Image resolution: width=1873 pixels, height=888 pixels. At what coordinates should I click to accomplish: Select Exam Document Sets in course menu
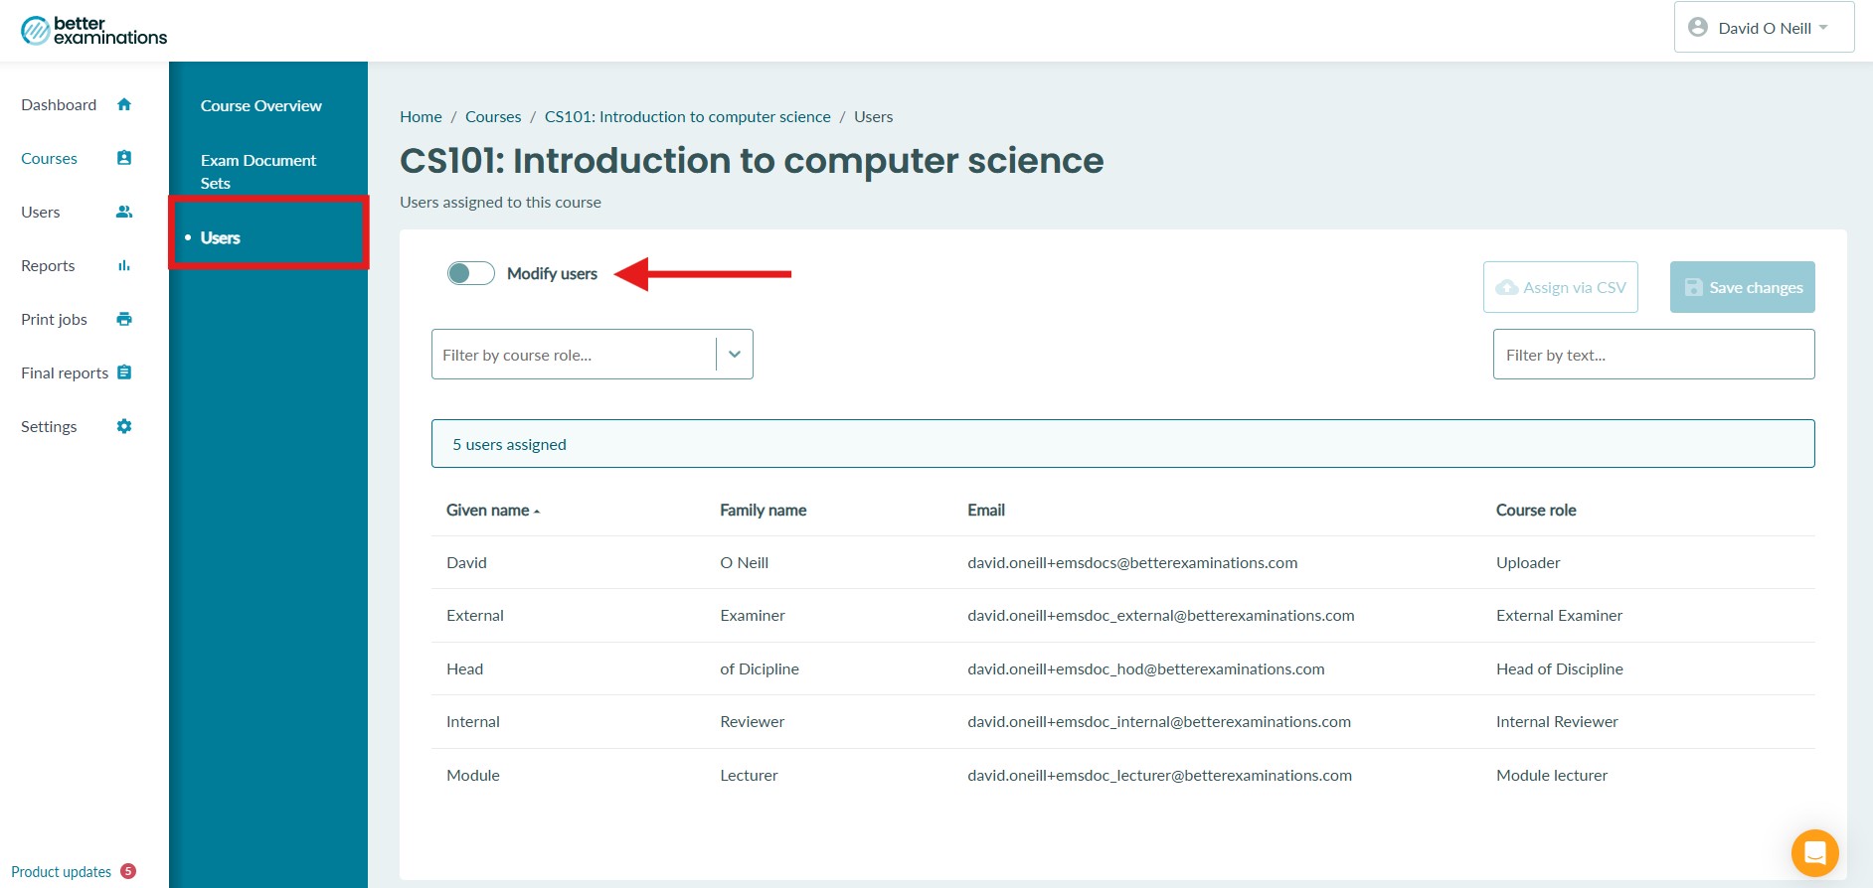pyautogui.click(x=258, y=171)
